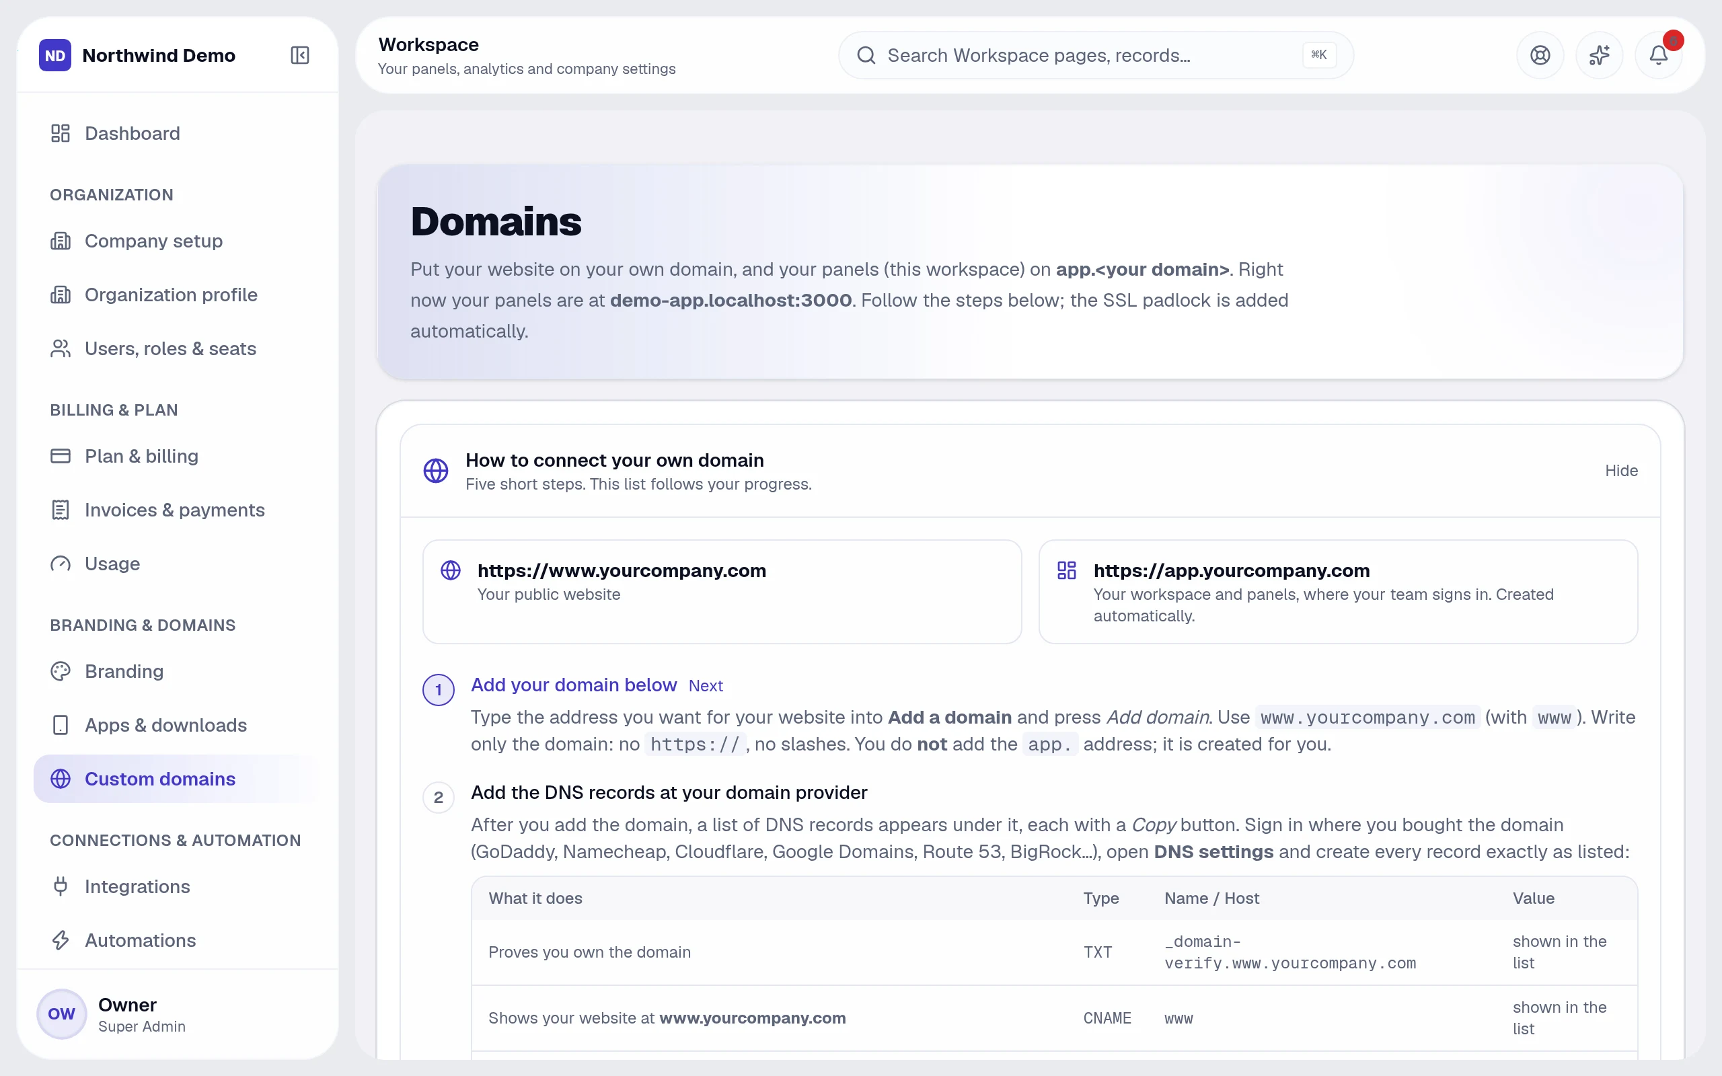
Task: Click the globe icon beside How to connect
Action: click(x=435, y=470)
